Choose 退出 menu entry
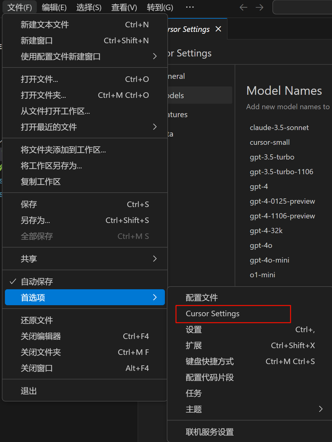 tap(85, 391)
